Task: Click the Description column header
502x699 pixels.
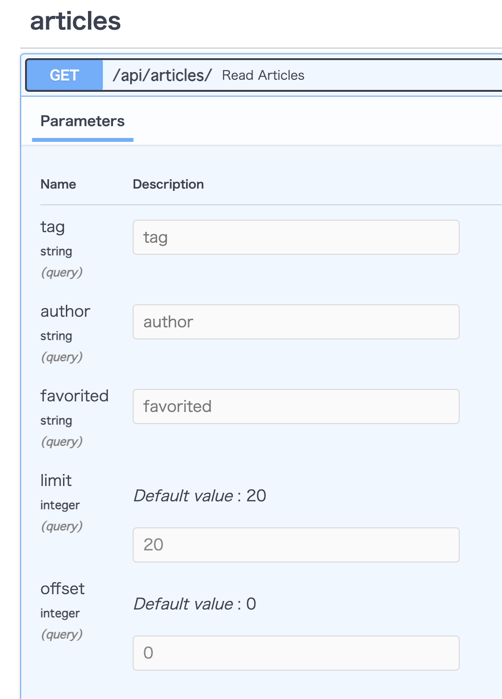Action: (168, 184)
